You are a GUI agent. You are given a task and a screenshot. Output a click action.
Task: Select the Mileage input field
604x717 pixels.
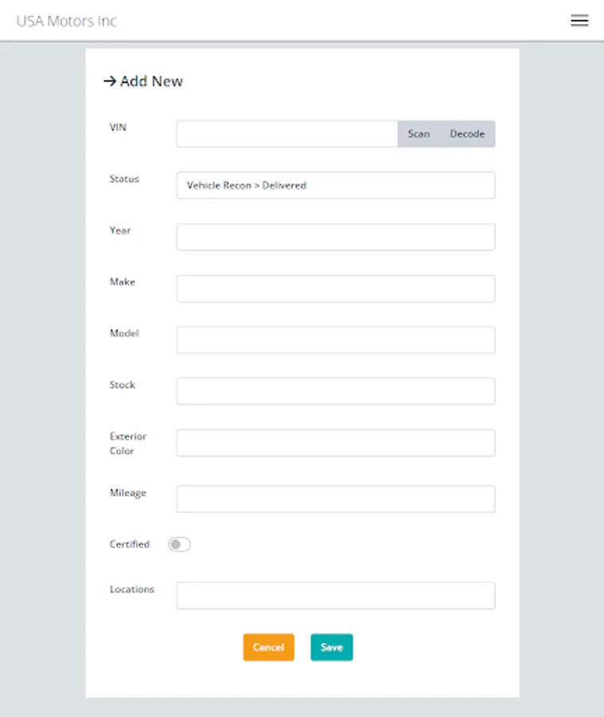[335, 499]
